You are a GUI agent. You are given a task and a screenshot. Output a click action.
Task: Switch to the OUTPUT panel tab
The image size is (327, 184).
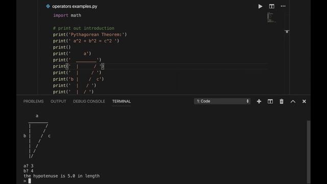[x=58, y=101]
